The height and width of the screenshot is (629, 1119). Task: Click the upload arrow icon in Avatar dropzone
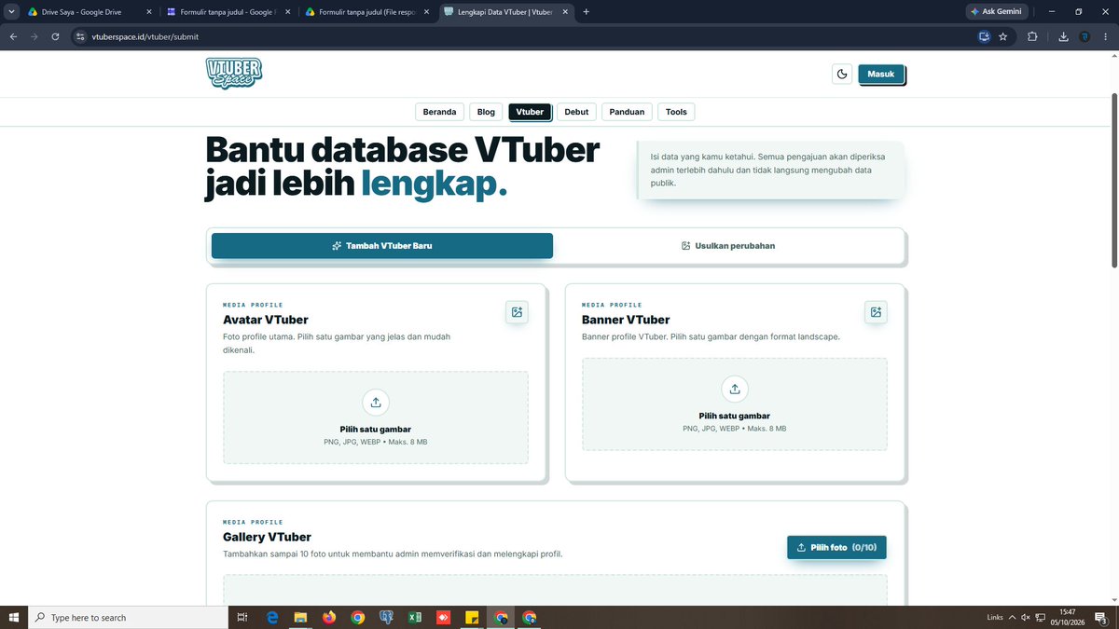tap(376, 403)
